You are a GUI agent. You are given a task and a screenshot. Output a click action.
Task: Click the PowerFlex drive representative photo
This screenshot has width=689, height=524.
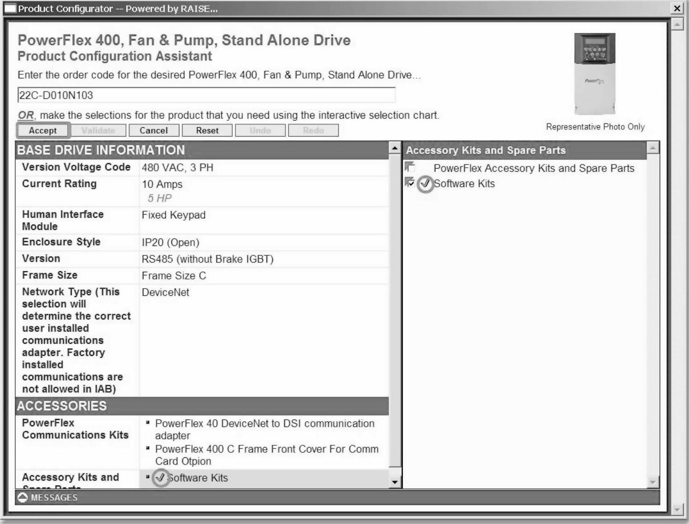pos(595,74)
